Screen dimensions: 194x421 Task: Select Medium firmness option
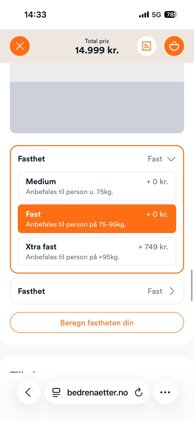(x=97, y=186)
